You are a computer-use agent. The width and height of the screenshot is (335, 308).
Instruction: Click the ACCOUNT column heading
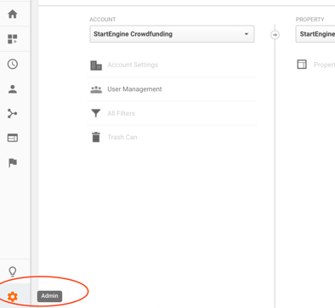(x=103, y=20)
